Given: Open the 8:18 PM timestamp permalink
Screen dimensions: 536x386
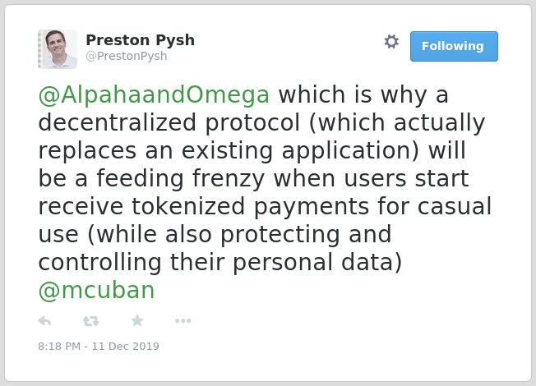Looking at the screenshot, I should [x=59, y=347].
